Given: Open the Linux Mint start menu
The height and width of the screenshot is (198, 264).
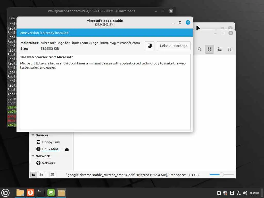Looking at the screenshot, I should (5, 193).
